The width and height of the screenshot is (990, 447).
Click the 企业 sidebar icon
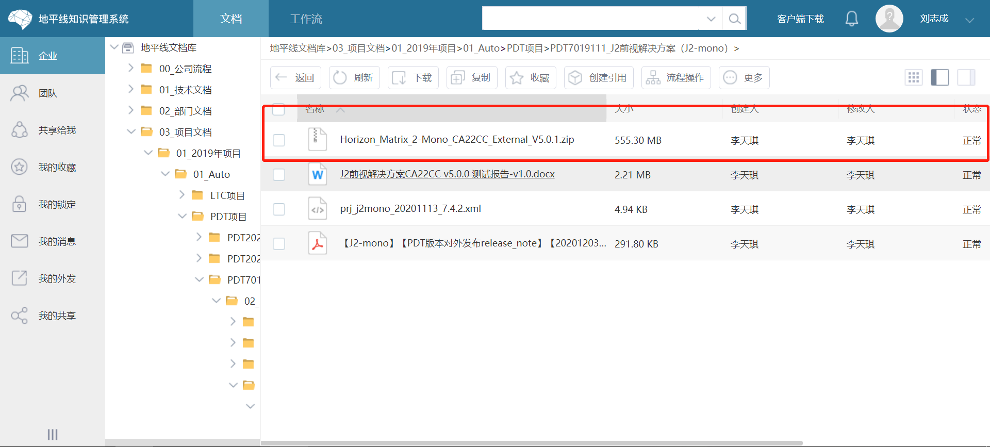[x=20, y=56]
